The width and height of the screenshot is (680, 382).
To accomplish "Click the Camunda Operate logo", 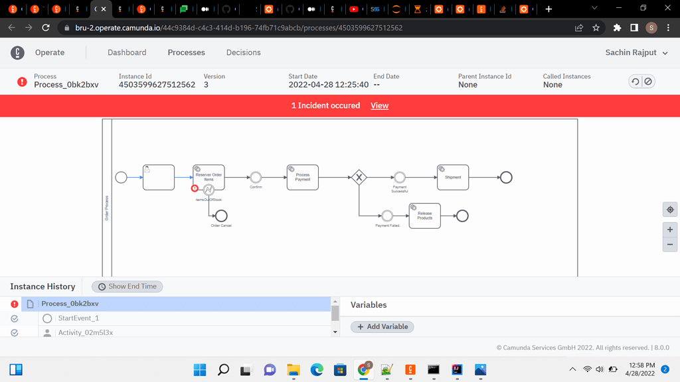I will pos(17,52).
